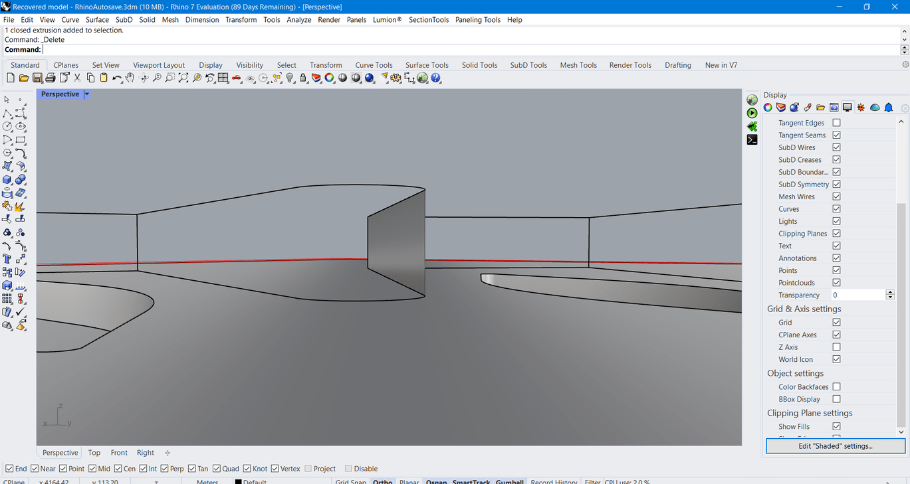Toggle the SubD Wires checkbox
The height and width of the screenshot is (484, 910).
coord(836,147)
